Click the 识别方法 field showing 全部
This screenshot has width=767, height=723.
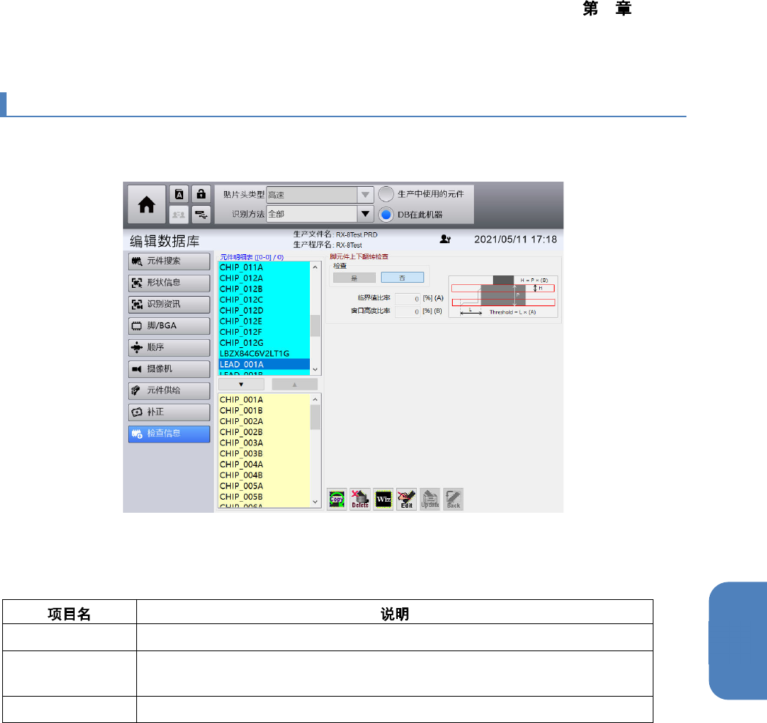tap(311, 214)
